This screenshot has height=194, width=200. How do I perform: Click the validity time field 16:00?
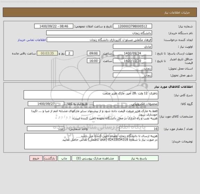pos(93,61)
